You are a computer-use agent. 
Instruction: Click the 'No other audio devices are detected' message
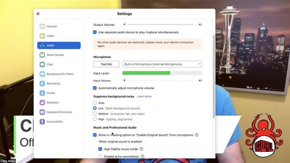[x=147, y=44]
